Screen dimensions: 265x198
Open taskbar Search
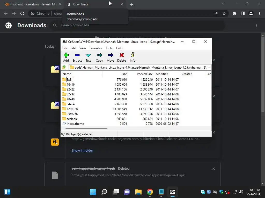click(x=104, y=192)
